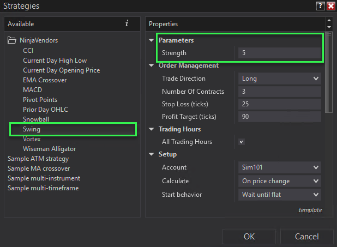Select Sample multi-timeframe

43,188
